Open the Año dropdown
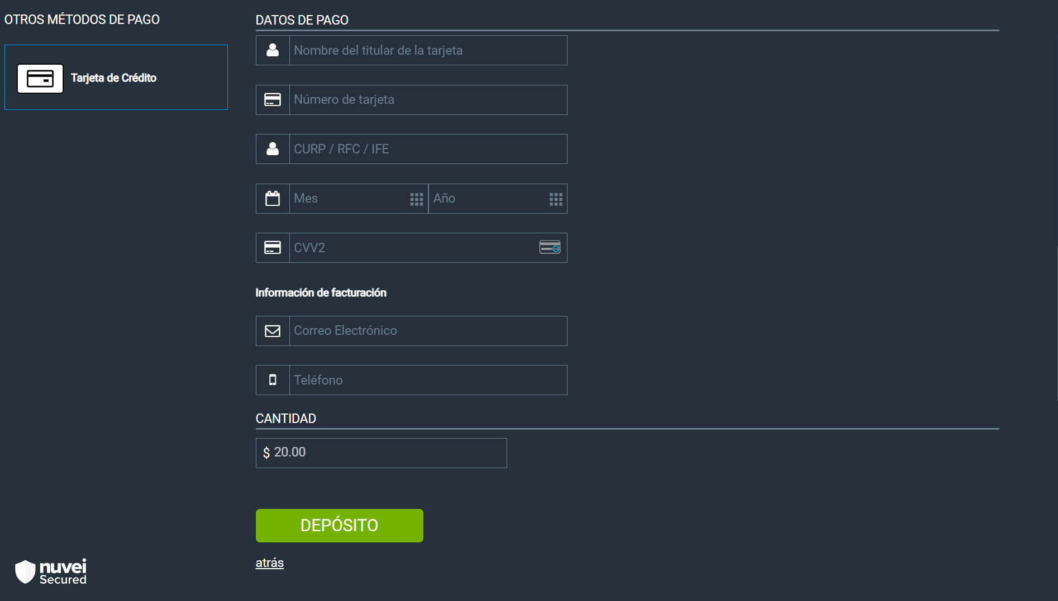Viewport: 1058px width, 601px height. coord(498,199)
